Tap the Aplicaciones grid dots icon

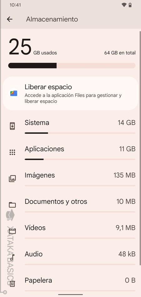(x=12, y=152)
